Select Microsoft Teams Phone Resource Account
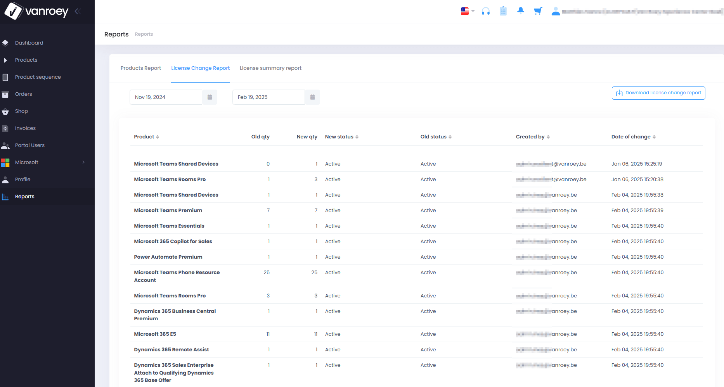This screenshot has height=387, width=724. [177, 276]
